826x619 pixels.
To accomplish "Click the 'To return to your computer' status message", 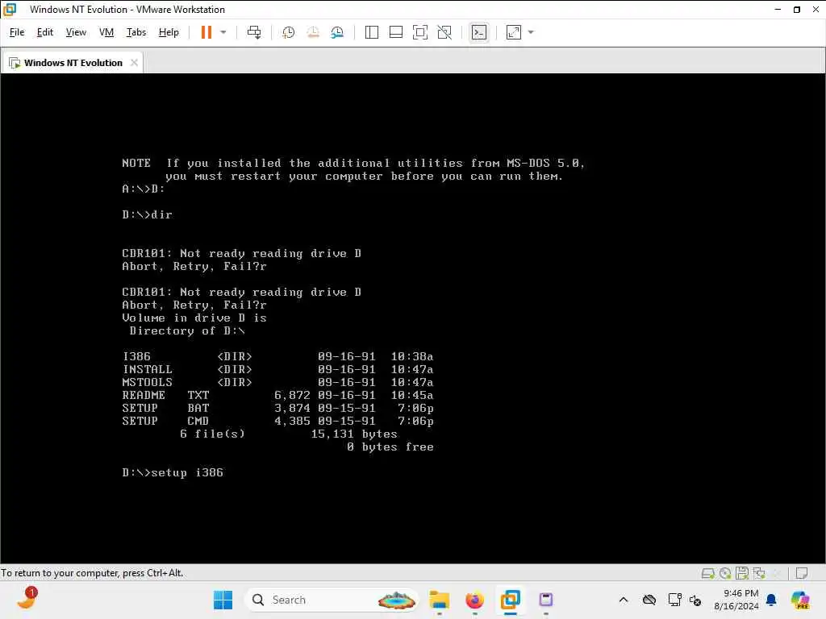I will pos(92,573).
